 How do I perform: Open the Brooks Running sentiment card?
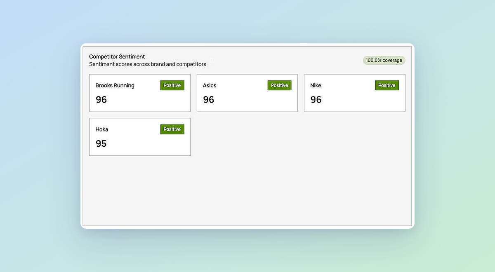140,93
